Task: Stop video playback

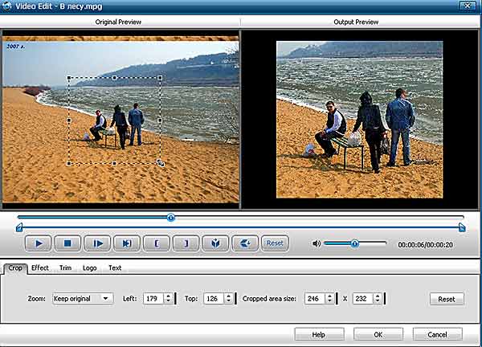Action: point(68,243)
